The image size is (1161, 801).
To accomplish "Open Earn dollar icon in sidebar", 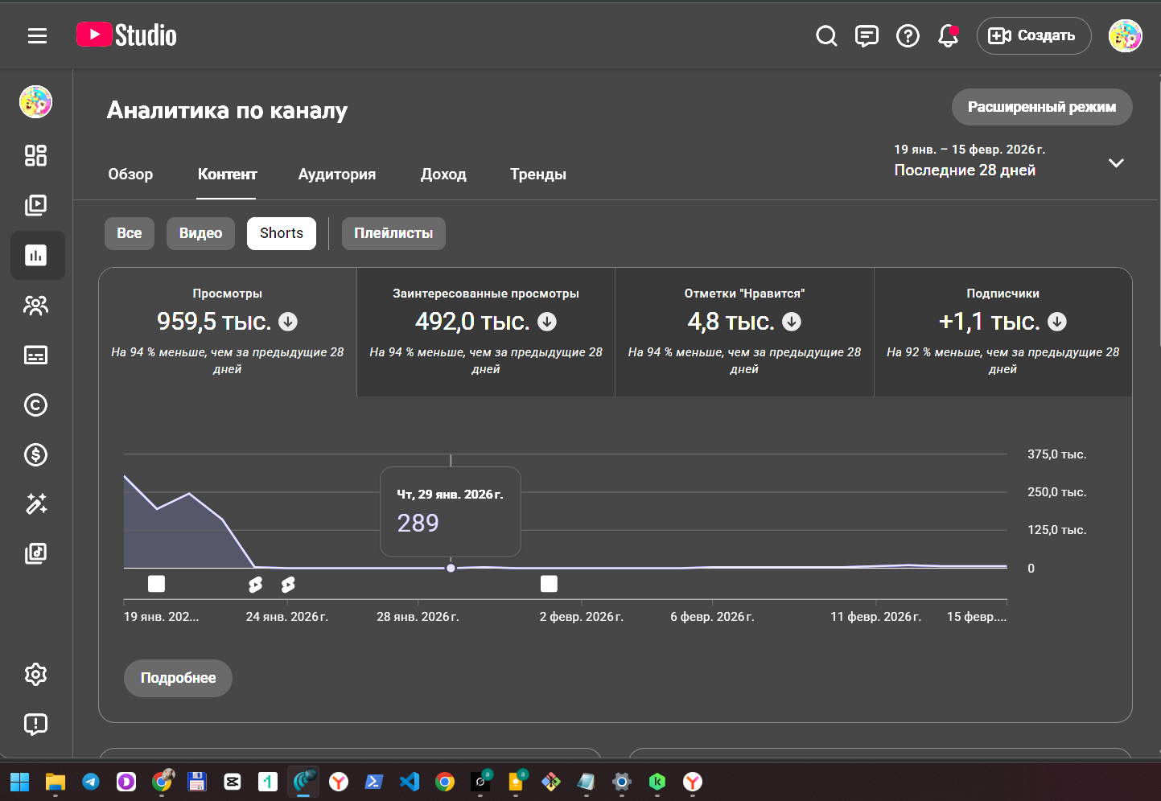I will [x=35, y=454].
